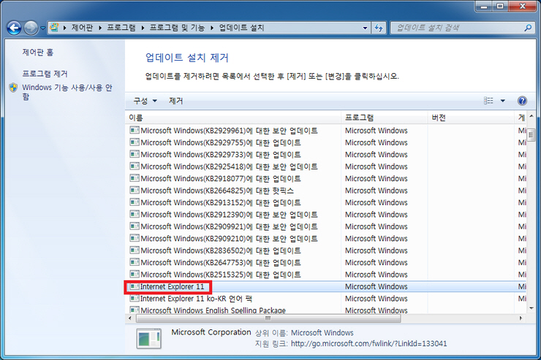Click icon of KB2929961 update row
The width and height of the screenshot is (541, 360).
pos(135,130)
